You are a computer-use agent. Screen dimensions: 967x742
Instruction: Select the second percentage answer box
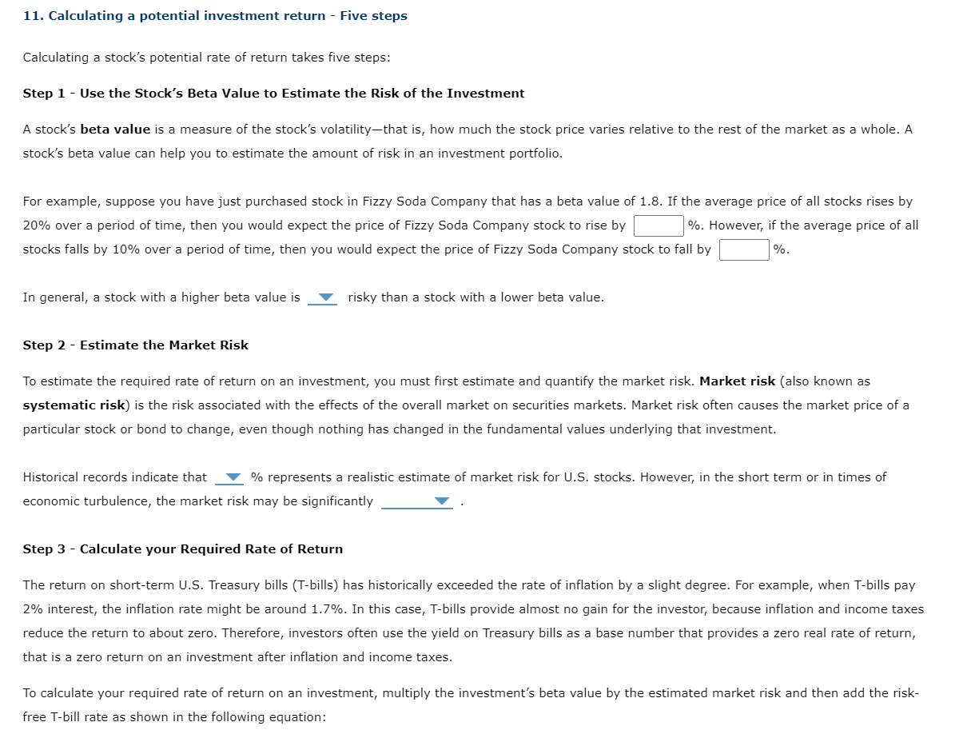pyautogui.click(x=743, y=249)
